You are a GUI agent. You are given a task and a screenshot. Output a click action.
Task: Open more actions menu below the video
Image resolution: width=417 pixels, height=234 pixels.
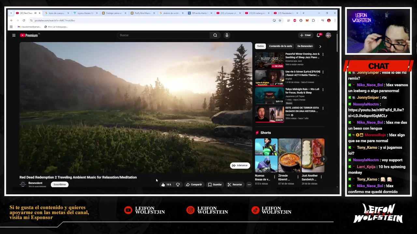pos(249,185)
